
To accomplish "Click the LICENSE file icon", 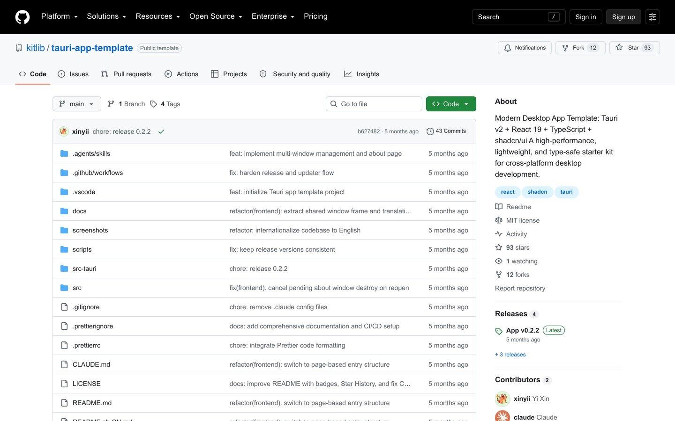I will click(x=64, y=384).
